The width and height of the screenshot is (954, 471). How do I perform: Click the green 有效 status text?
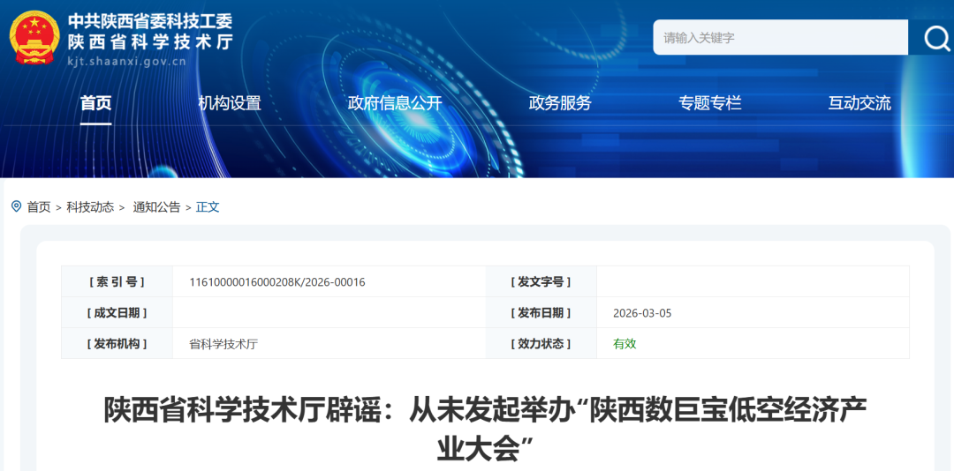click(625, 344)
